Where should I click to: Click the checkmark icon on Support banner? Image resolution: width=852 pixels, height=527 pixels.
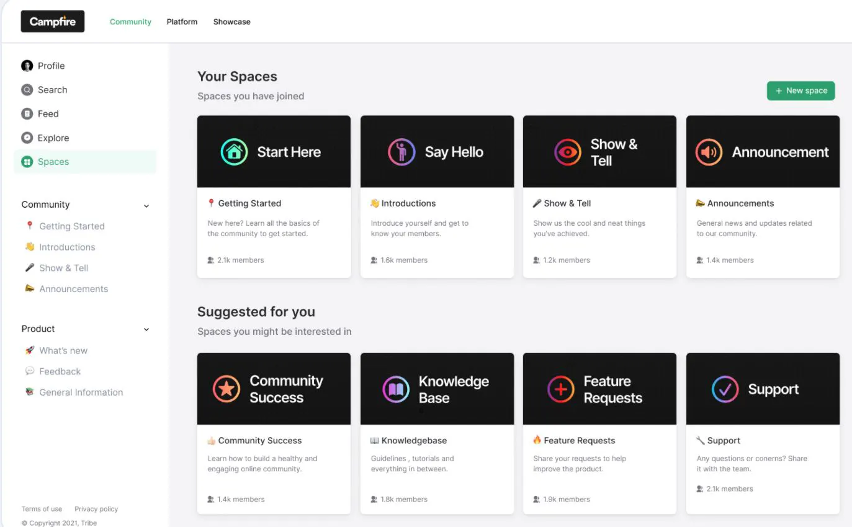[x=725, y=389]
